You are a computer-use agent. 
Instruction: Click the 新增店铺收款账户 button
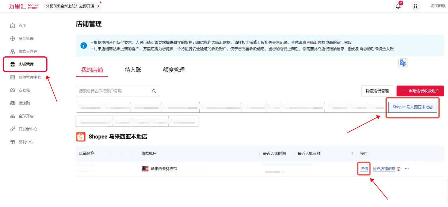420,91
